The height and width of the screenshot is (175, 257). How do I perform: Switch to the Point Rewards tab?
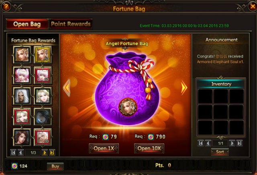coord(71,24)
